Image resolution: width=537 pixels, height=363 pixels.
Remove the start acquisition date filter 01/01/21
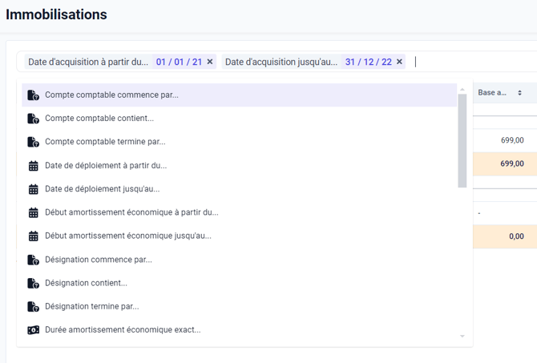pyautogui.click(x=210, y=62)
